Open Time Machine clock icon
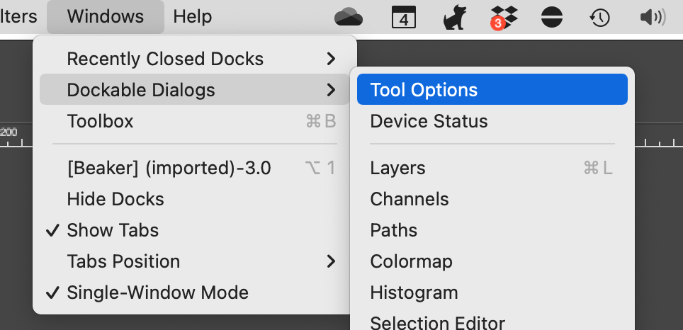Image resolution: width=683 pixels, height=330 pixels. pos(601,17)
